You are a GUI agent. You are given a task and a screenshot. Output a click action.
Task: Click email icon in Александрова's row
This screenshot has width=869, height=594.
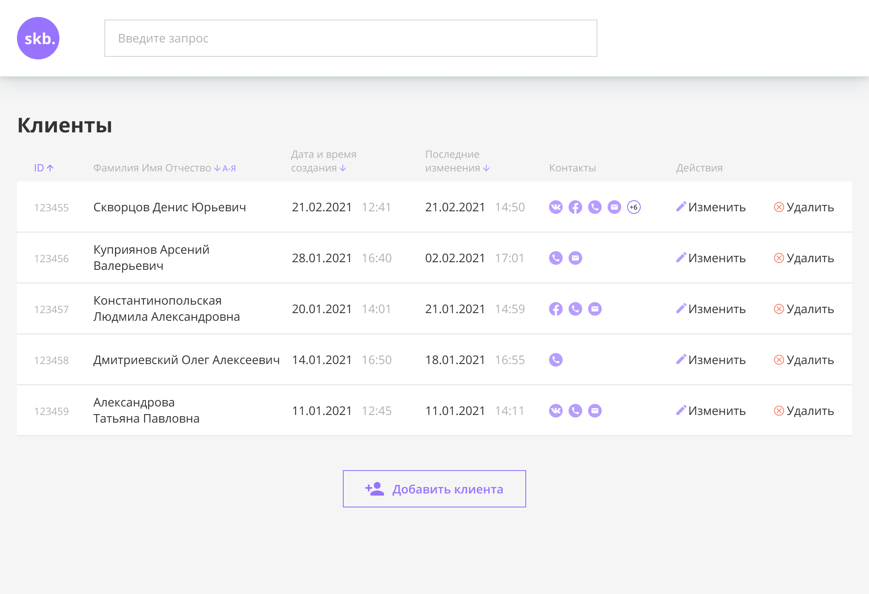coord(594,411)
